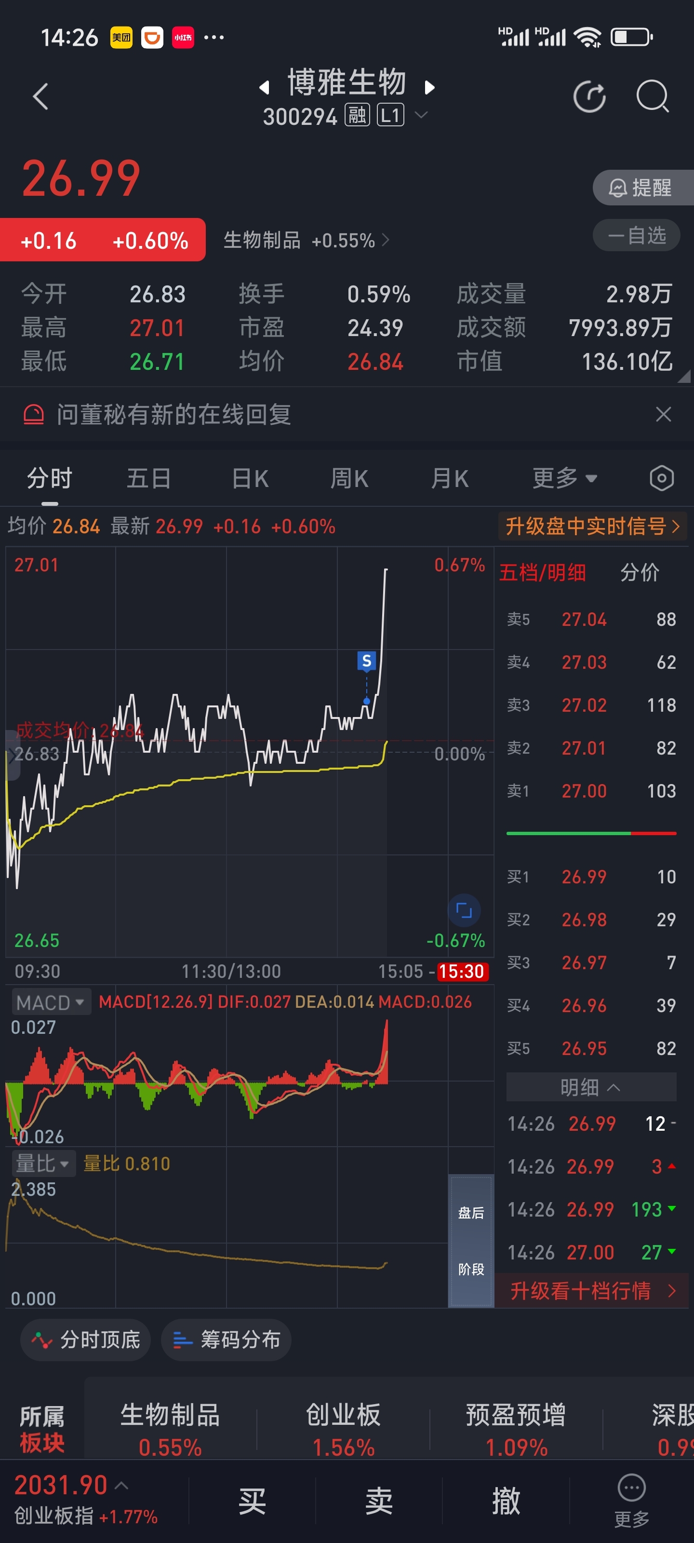Image resolution: width=694 pixels, height=1543 pixels.
Task: Tap 升级盘中实时信号 upgrade link
Action: 592,527
